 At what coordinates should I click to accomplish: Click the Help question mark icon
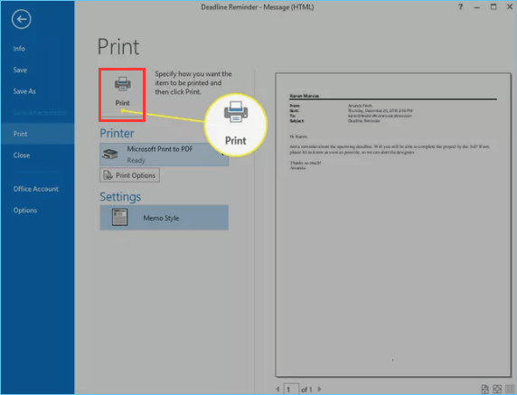[x=461, y=7]
